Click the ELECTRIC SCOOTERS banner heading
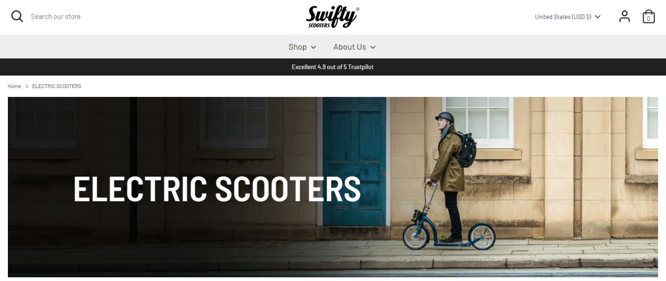Image resolution: width=666 pixels, height=281 pixels. click(x=217, y=189)
